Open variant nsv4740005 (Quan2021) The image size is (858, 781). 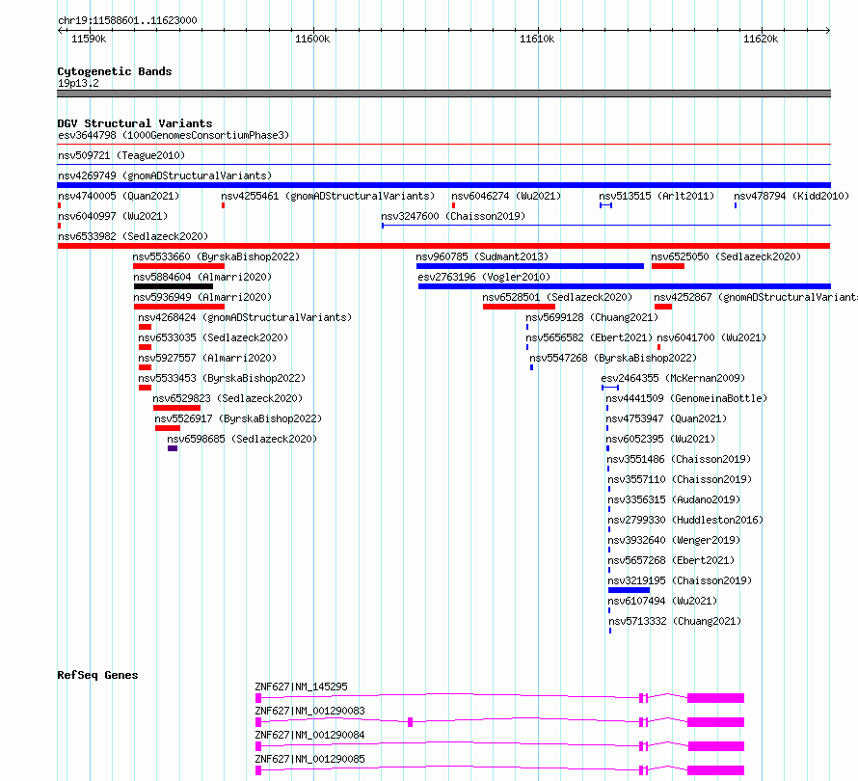pos(119,196)
